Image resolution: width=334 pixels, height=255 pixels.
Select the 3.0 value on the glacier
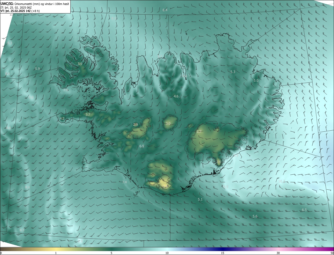click(168, 123)
